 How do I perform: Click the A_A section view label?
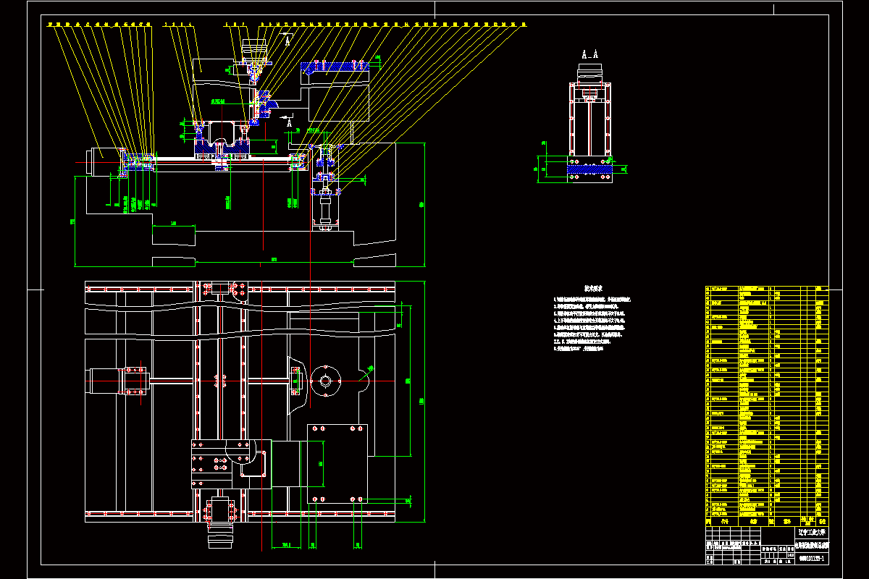coord(590,54)
